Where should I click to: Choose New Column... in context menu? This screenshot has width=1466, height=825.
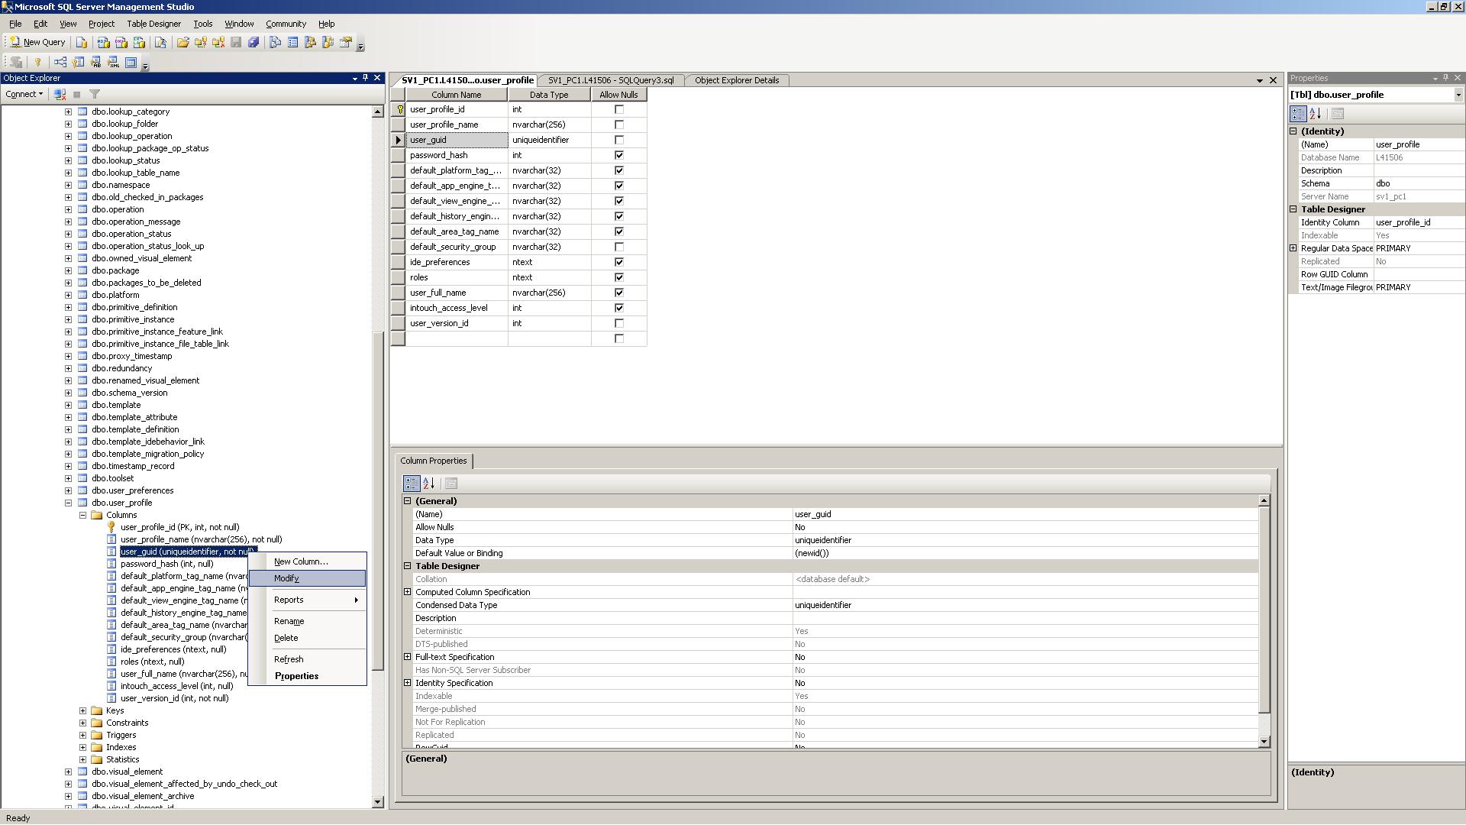(308, 561)
